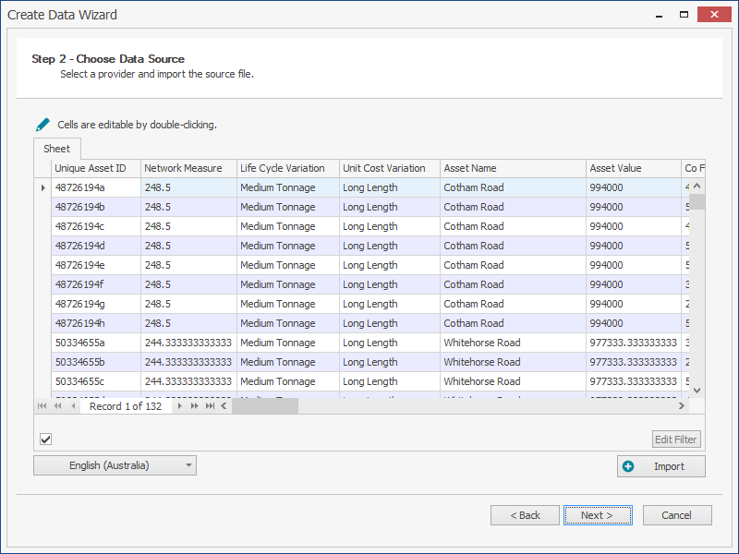Click the vertical scrollbar thumb

coord(697,201)
